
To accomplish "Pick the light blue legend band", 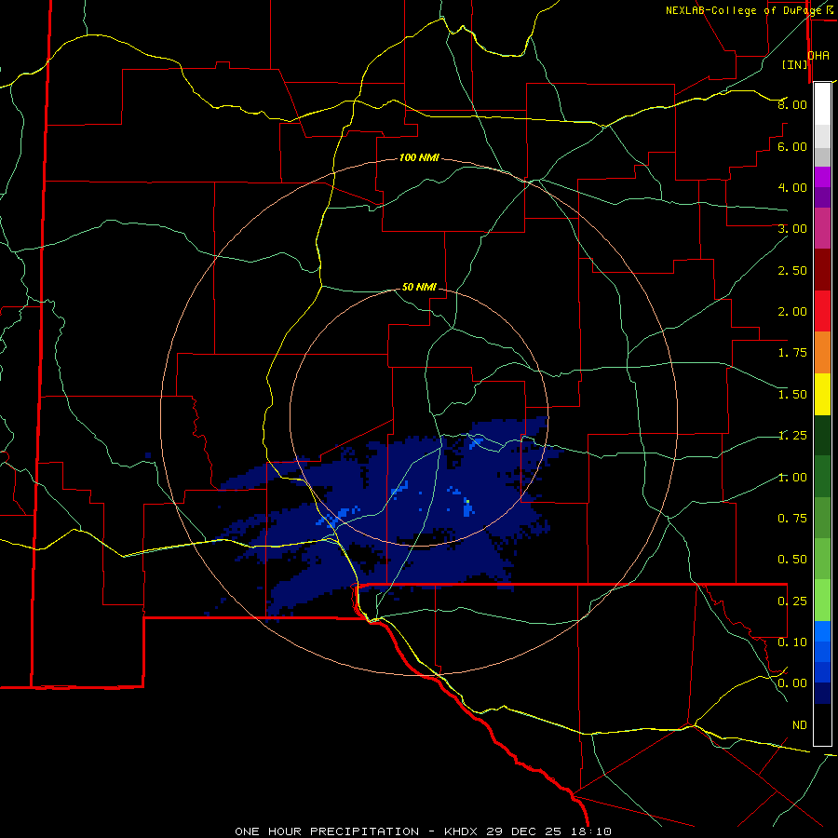I will pos(822,631).
